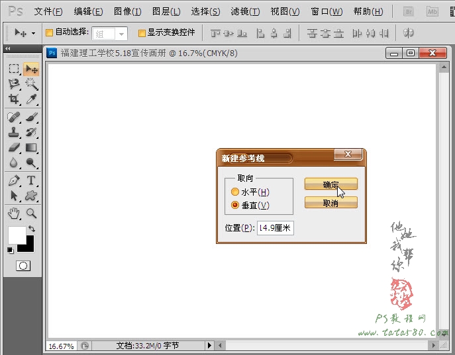This screenshot has width=455, height=355.
Task: Open 窗口(W) menu
Action: tap(327, 12)
